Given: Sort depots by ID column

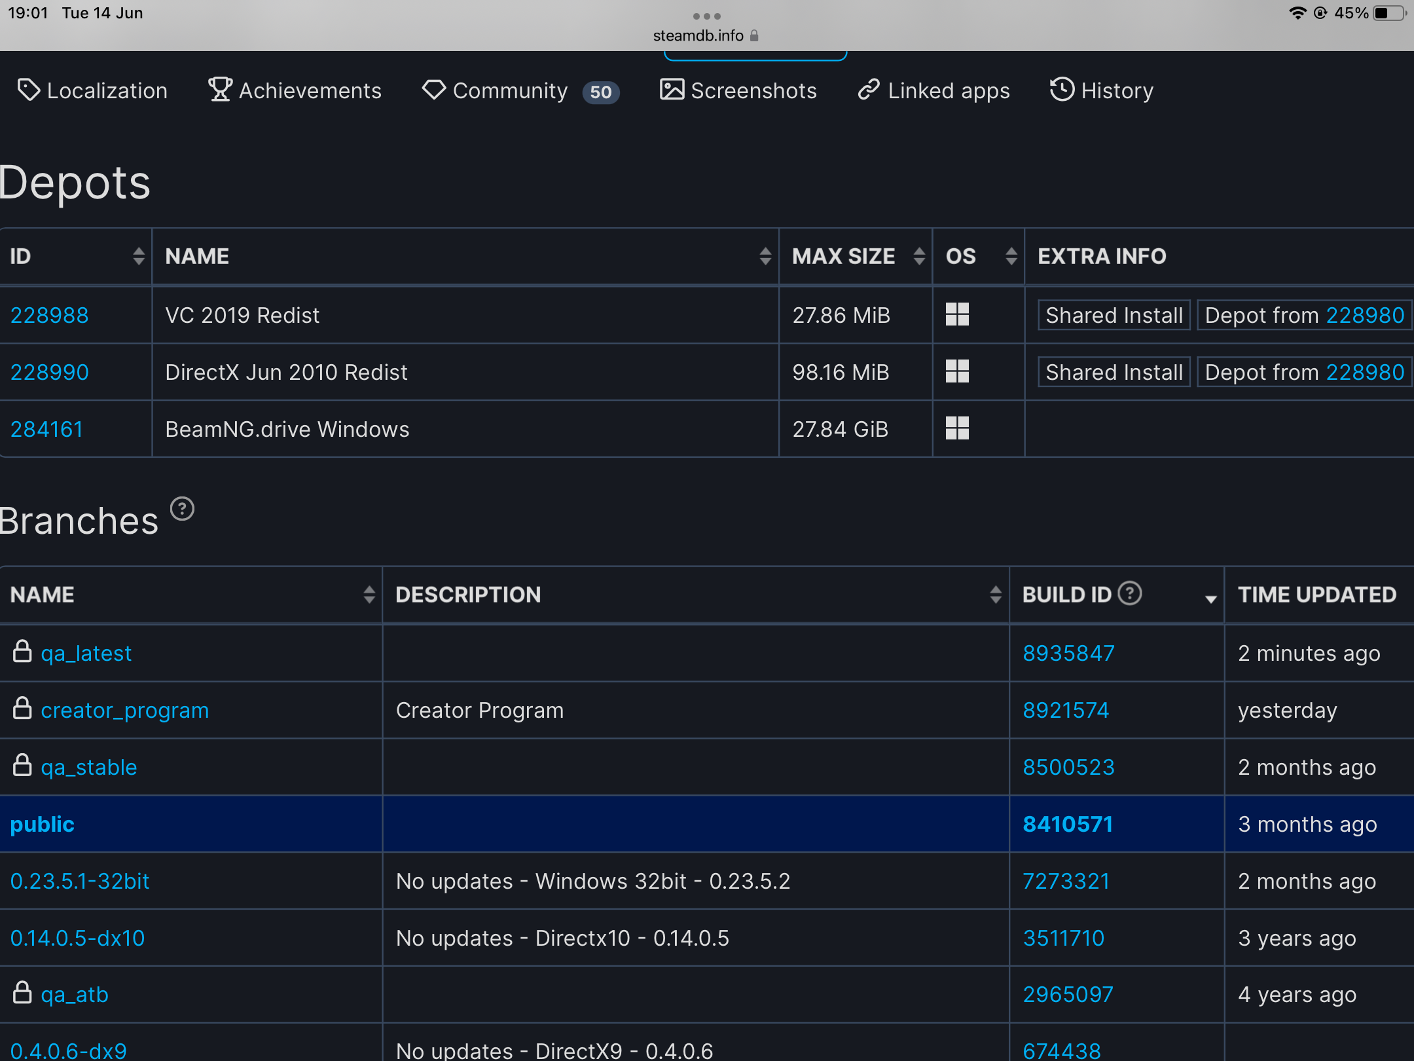Looking at the screenshot, I should [x=138, y=256].
